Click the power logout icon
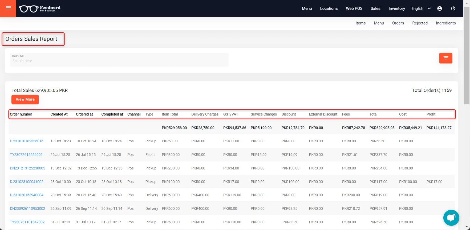470x230 pixels. pyautogui.click(x=453, y=8)
